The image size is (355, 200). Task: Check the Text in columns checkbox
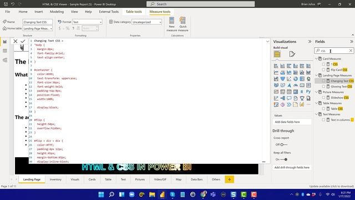pyautogui.click(x=323, y=120)
